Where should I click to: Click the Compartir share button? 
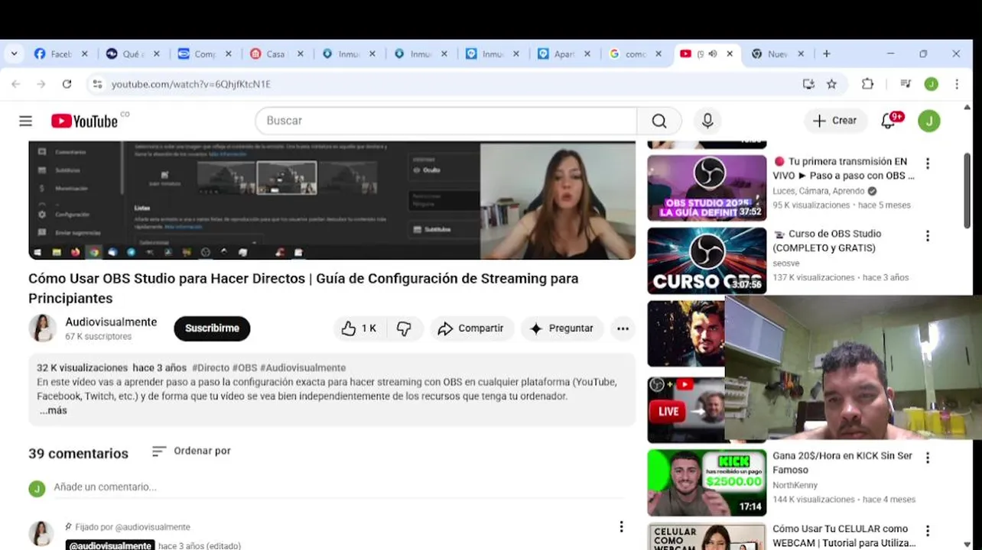(x=472, y=328)
